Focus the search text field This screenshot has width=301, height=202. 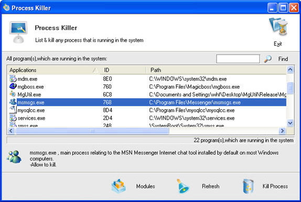coord(238,59)
